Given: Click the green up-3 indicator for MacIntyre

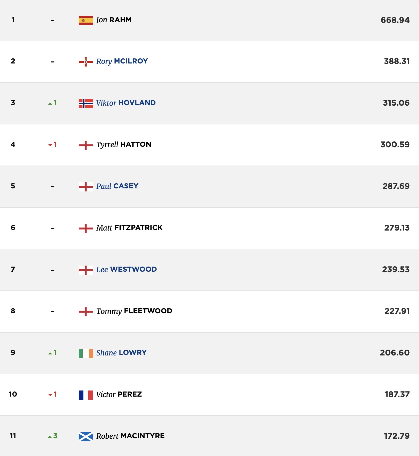Looking at the screenshot, I should coord(53,436).
